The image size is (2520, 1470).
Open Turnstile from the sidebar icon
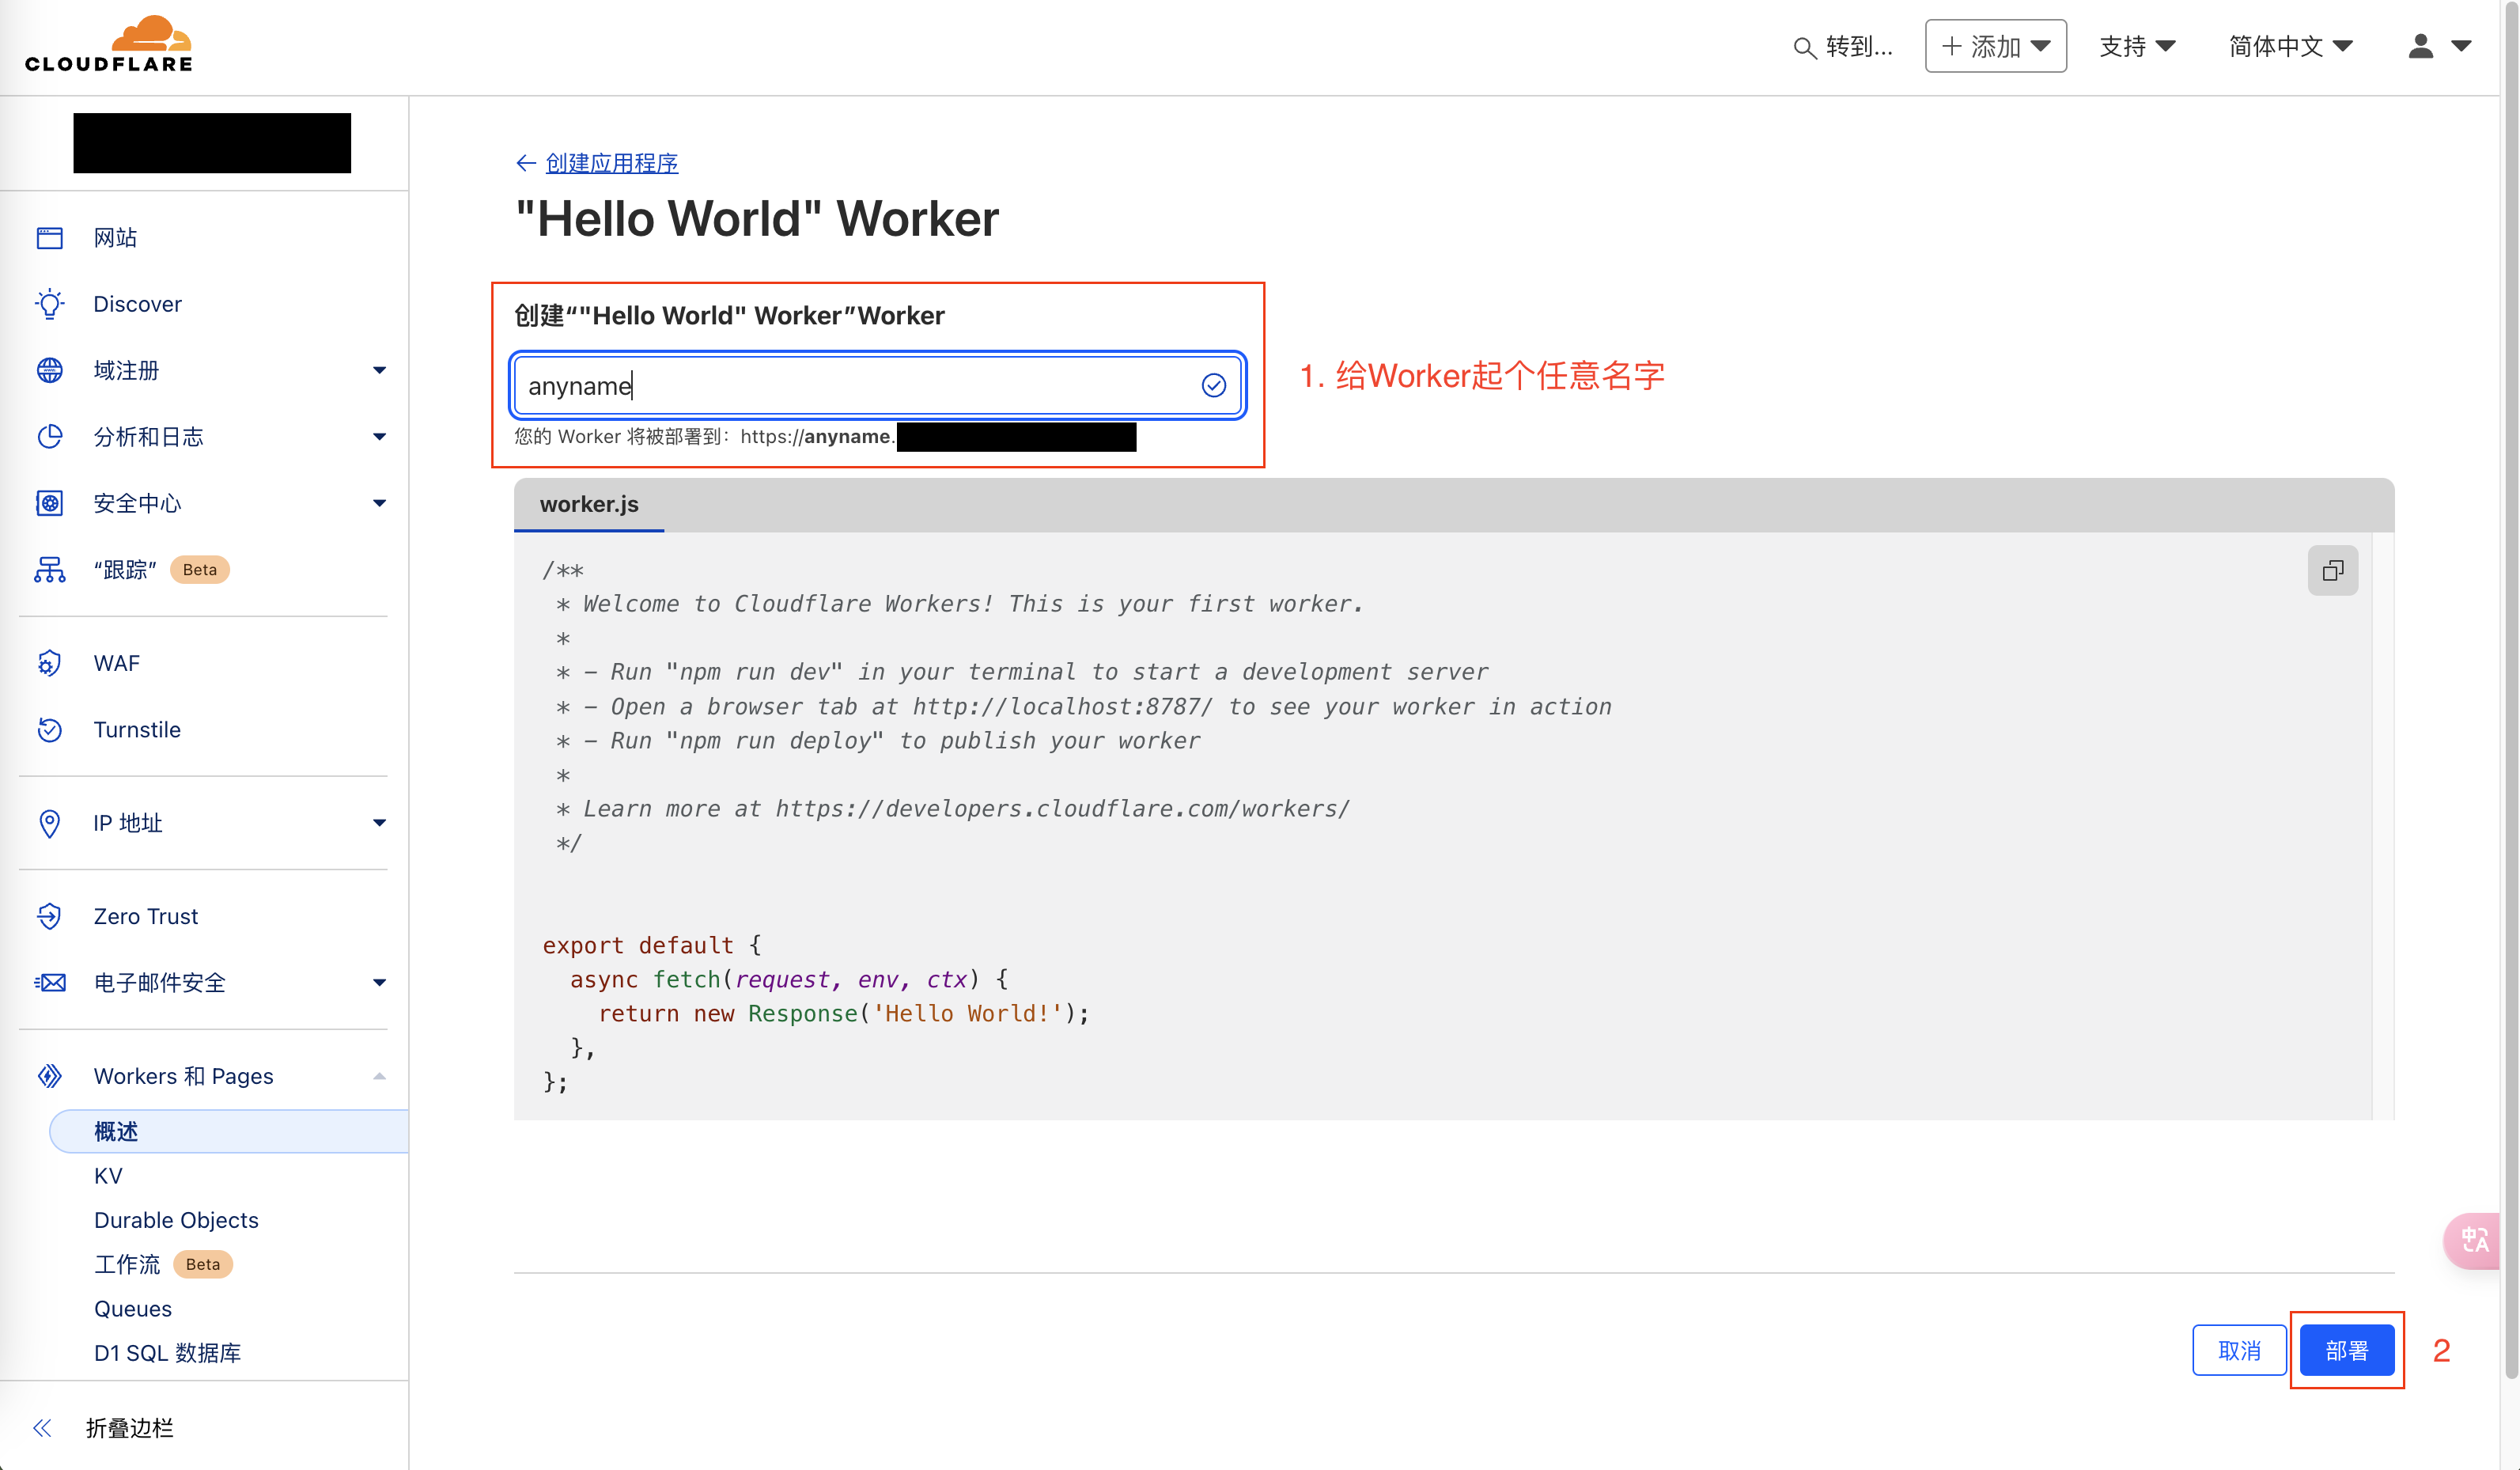pos(49,730)
